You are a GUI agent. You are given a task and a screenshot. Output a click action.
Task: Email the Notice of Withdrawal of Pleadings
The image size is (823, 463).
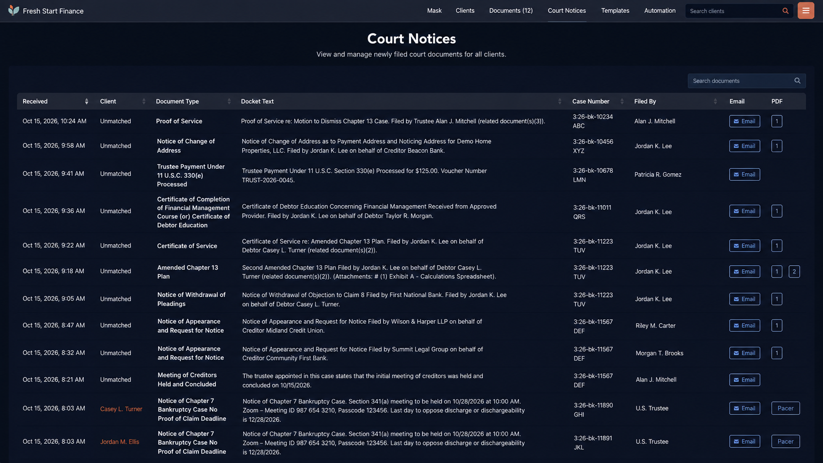click(x=744, y=299)
